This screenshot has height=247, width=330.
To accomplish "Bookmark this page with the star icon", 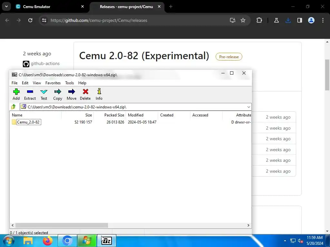I will point(243,20).
